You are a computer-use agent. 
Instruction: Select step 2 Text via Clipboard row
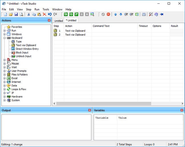point(118,35)
